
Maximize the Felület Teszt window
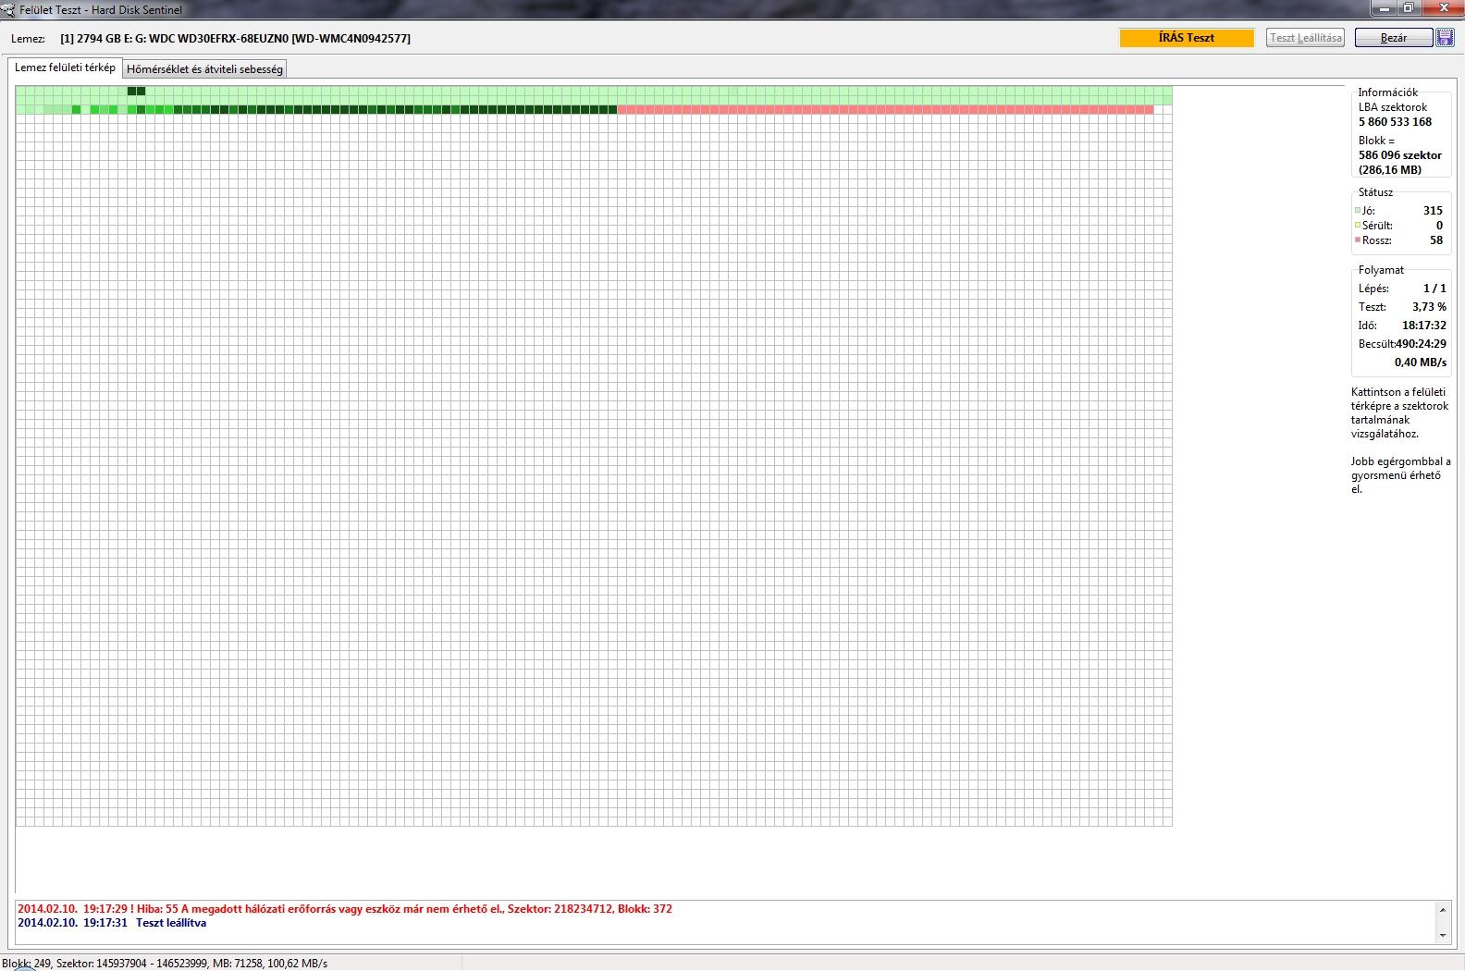pyautogui.click(x=1409, y=8)
